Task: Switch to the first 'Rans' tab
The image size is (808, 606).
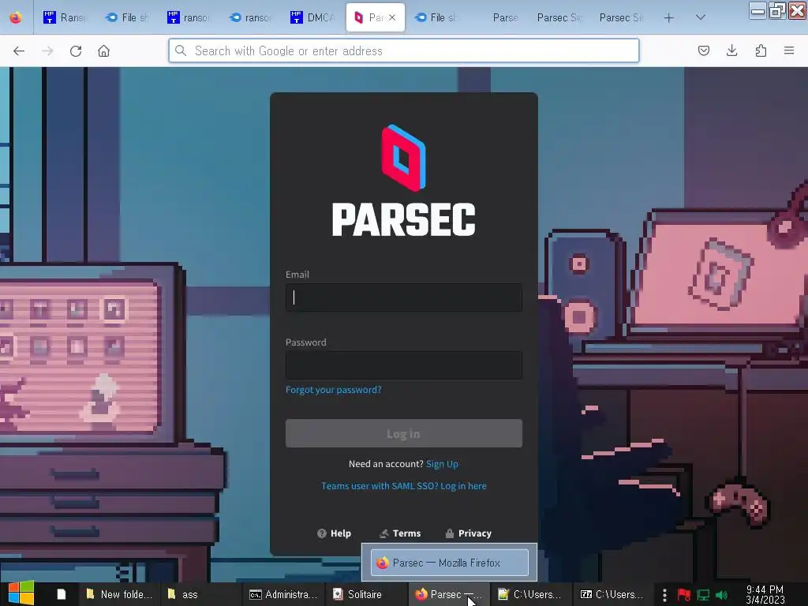Action: [x=65, y=17]
